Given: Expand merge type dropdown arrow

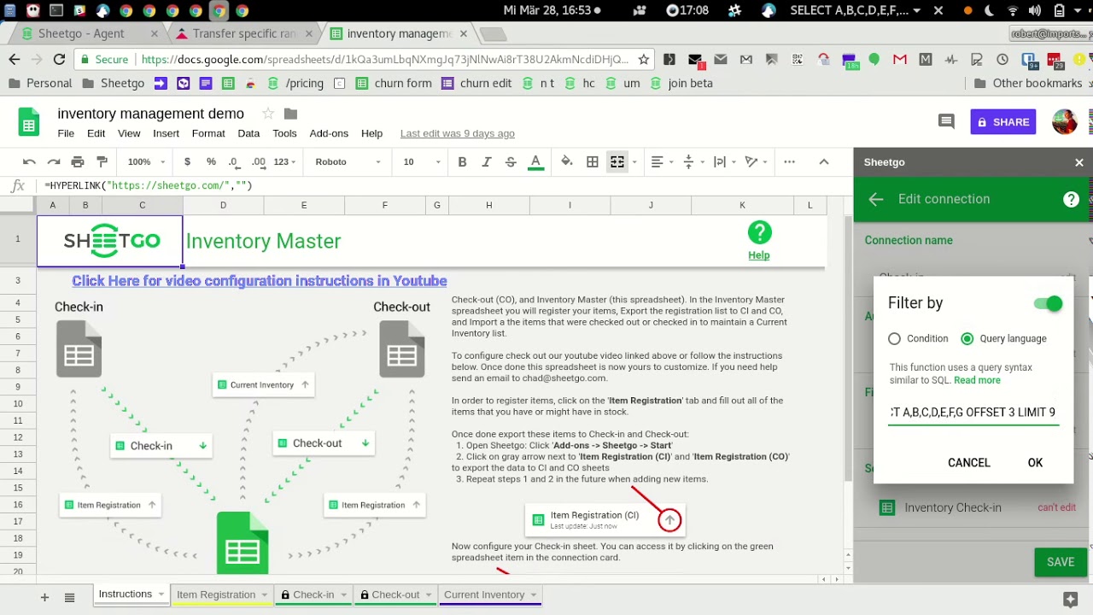Looking at the screenshot, I should pyautogui.click(x=634, y=162).
